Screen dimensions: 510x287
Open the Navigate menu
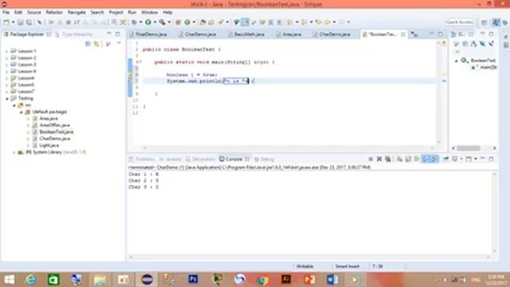[x=76, y=13]
